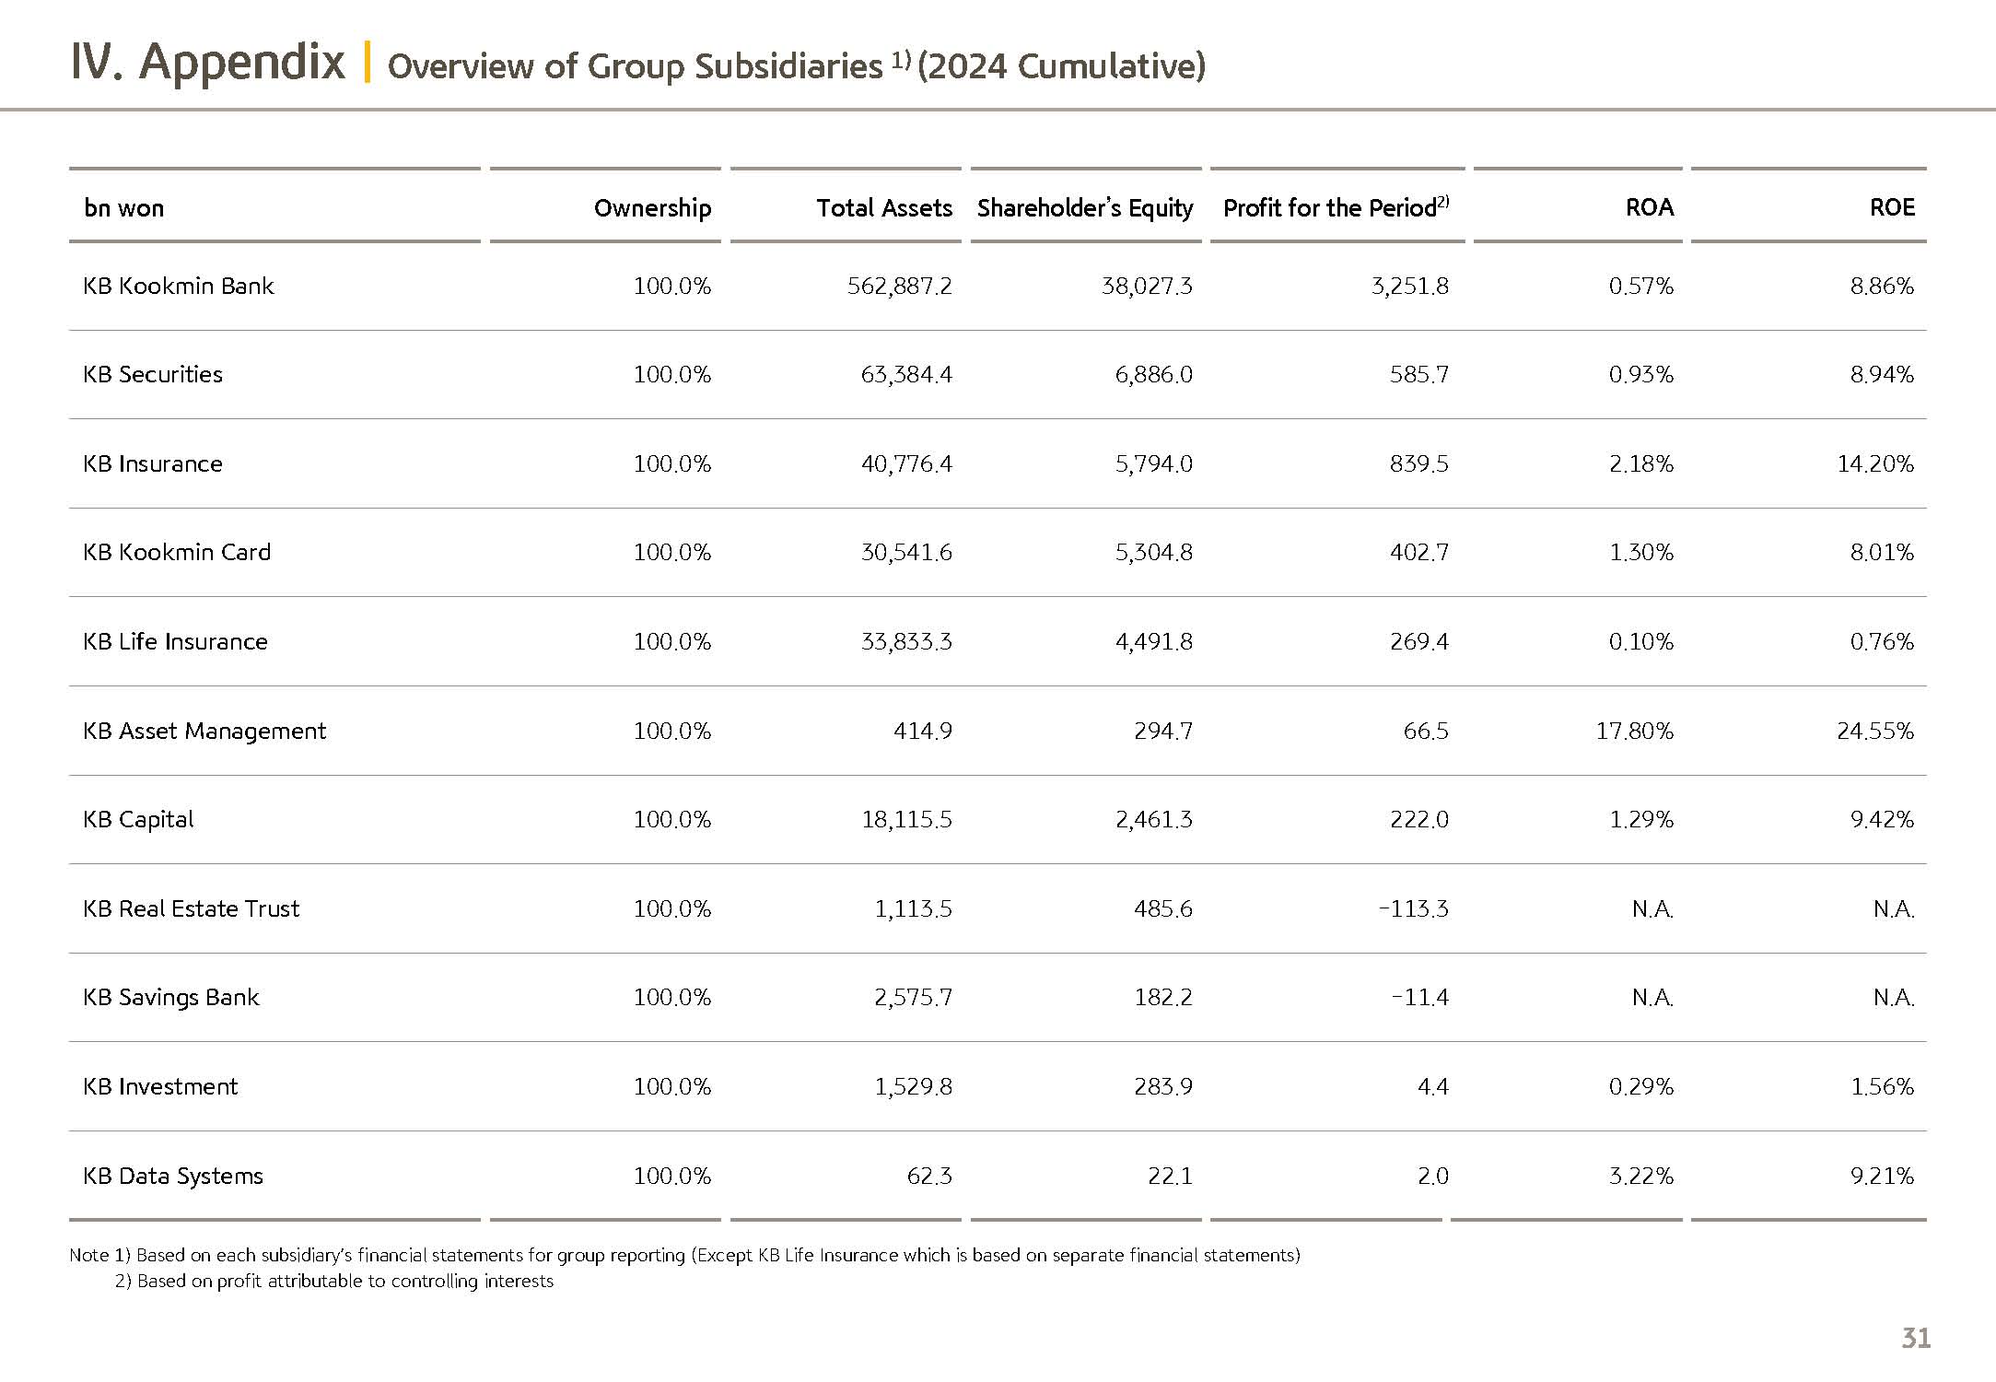
Task: Click the IV. Appendix slide title
Action: 207,63
